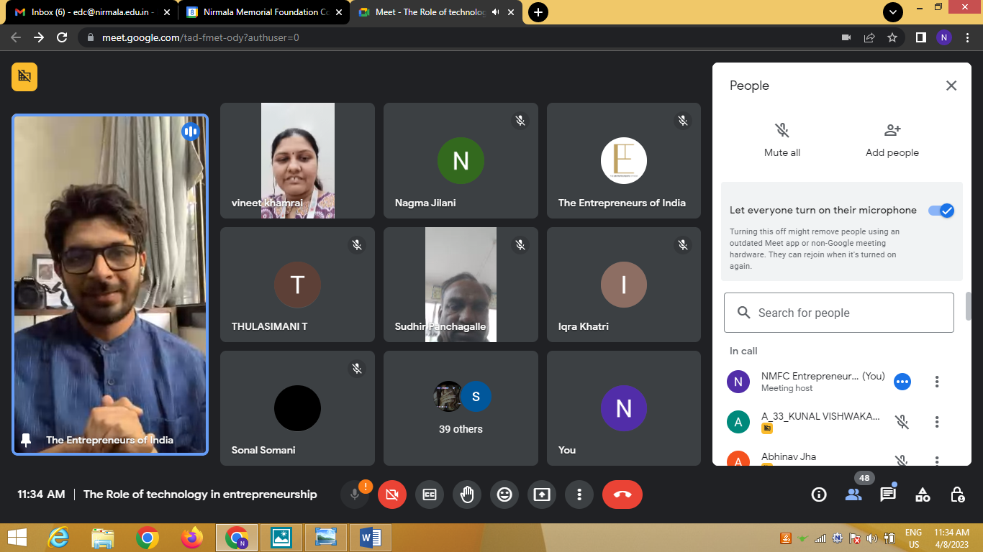Click the Search for people field
This screenshot has width=983, height=552.
click(839, 313)
